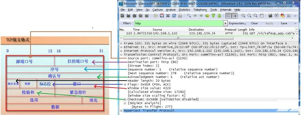
Task: Toggle packet list colorization
Action: (x=228, y=16)
